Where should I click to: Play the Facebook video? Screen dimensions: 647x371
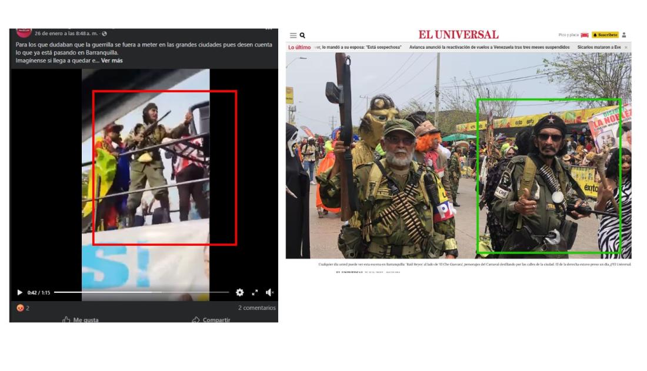[19, 292]
